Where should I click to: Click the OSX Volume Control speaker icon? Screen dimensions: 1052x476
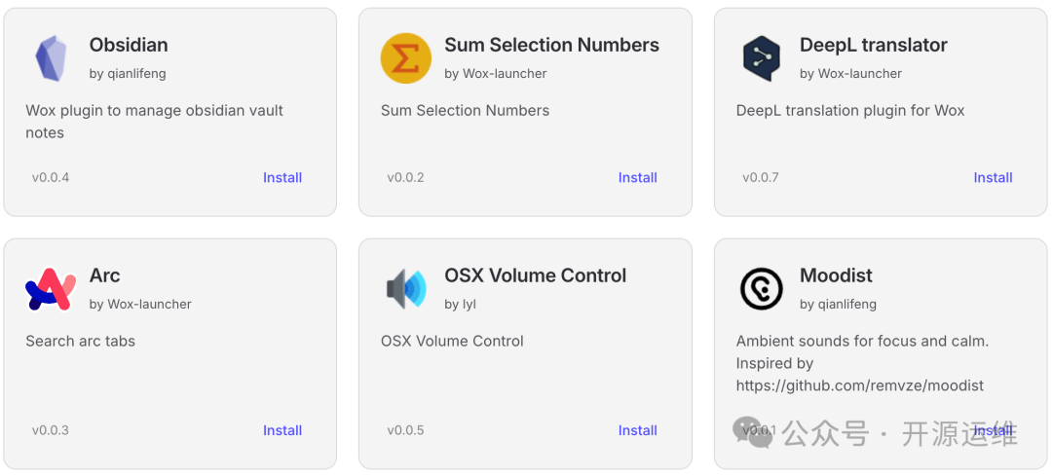[x=405, y=289]
